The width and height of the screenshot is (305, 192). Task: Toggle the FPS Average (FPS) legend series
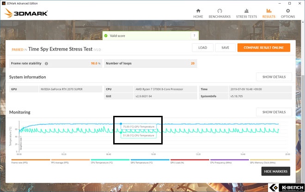pyautogui.click(x=70, y=162)
